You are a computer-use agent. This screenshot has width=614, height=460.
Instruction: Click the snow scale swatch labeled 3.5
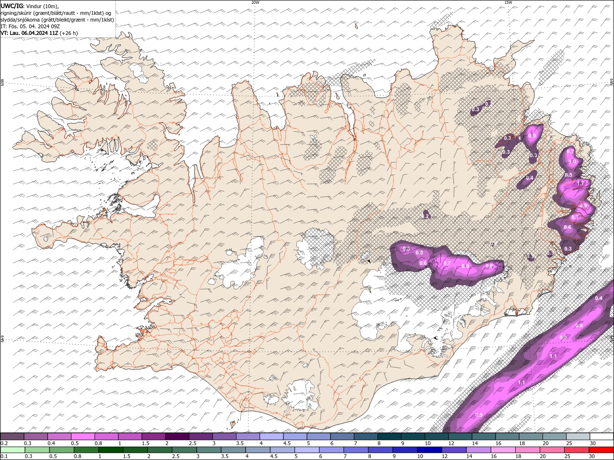pyautogui.click(x=248, y=437)
